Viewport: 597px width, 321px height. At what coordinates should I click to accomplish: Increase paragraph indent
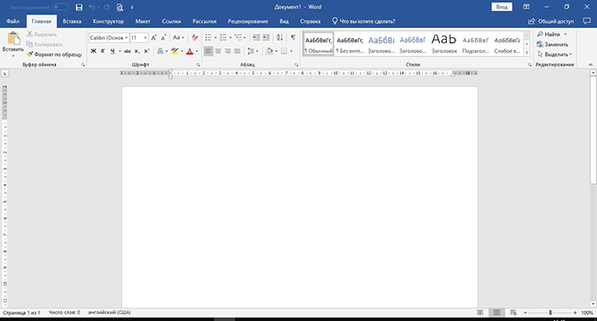point(266,37)
